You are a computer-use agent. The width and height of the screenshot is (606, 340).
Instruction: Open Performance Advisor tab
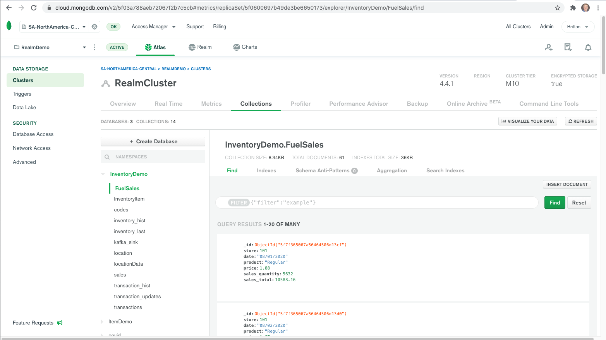(x=359, y=104)
